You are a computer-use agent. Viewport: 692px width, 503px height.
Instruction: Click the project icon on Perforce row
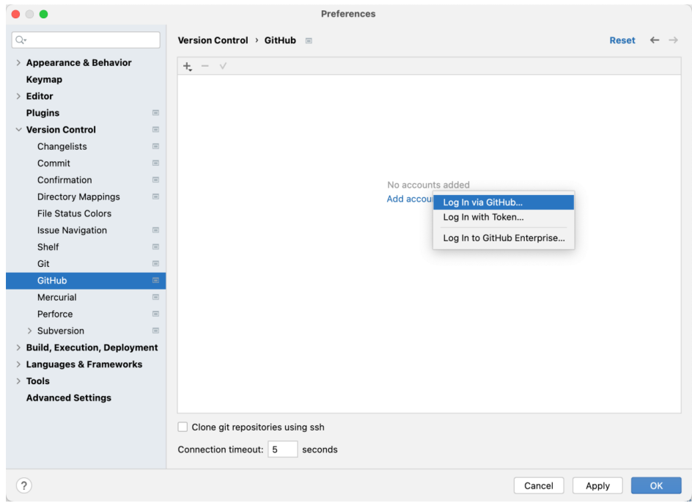[155, 314]
